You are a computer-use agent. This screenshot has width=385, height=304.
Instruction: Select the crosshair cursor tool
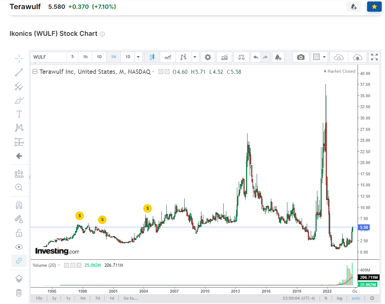[19, 58]
